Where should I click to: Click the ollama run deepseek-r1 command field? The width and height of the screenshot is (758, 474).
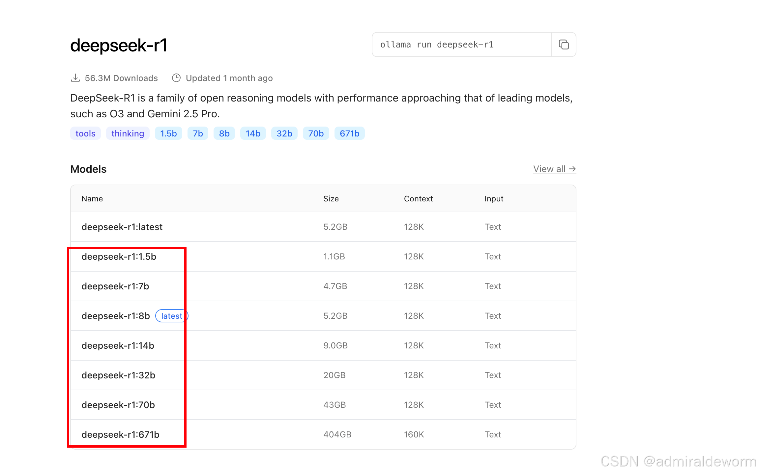point(462,44)
